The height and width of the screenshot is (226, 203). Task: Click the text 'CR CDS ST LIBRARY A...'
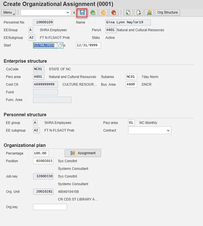coord(78,199)
